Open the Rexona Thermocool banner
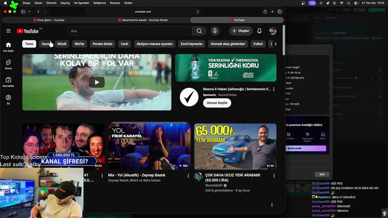This screenshot has width=388, height=218. [x=226, y=68]
